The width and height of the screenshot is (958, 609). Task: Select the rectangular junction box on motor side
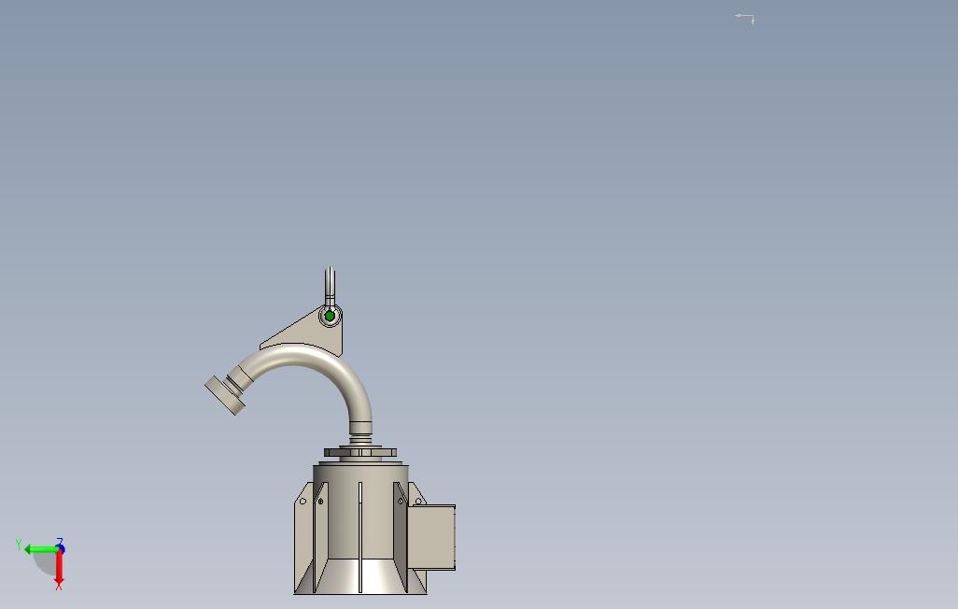click(432, 537)
